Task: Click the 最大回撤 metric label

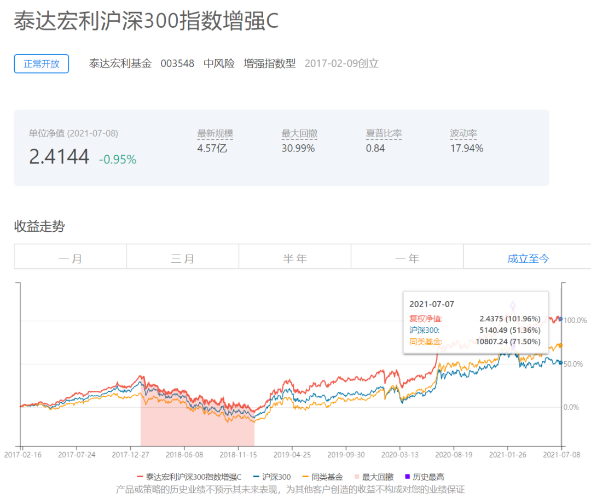Action: (300, 133)
